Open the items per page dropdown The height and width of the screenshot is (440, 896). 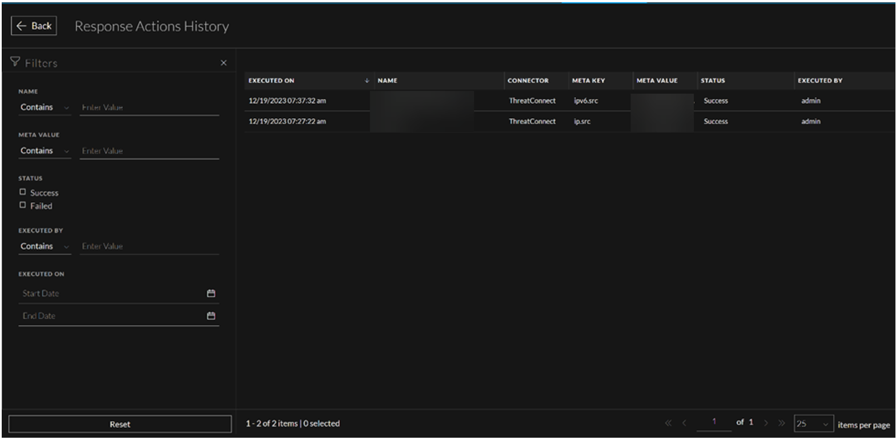click(814, 424)
